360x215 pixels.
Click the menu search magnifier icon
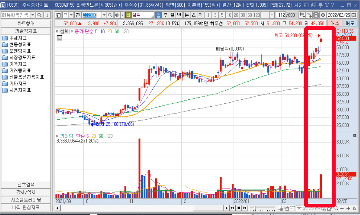pyautogui.click(x=39, y=15)
